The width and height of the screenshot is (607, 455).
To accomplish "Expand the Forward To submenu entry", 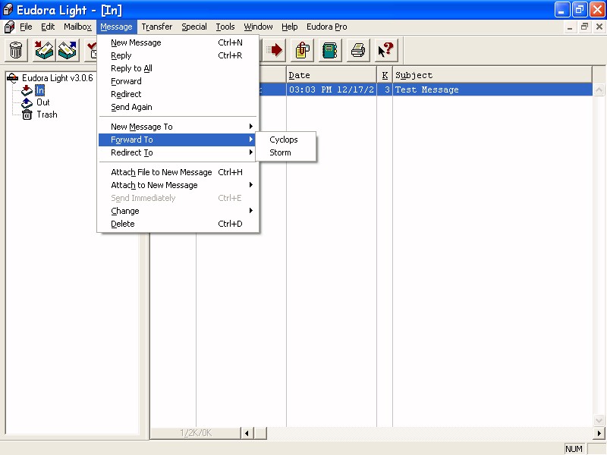I will (178, 140).
